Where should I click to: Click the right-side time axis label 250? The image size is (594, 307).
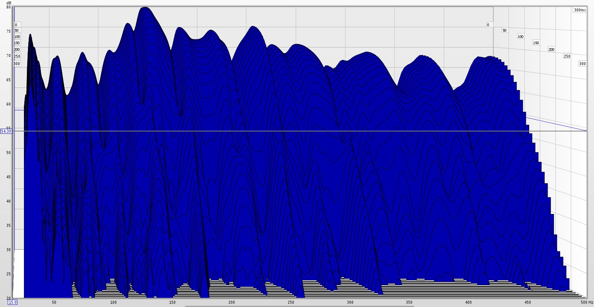[x=567, y=56]
